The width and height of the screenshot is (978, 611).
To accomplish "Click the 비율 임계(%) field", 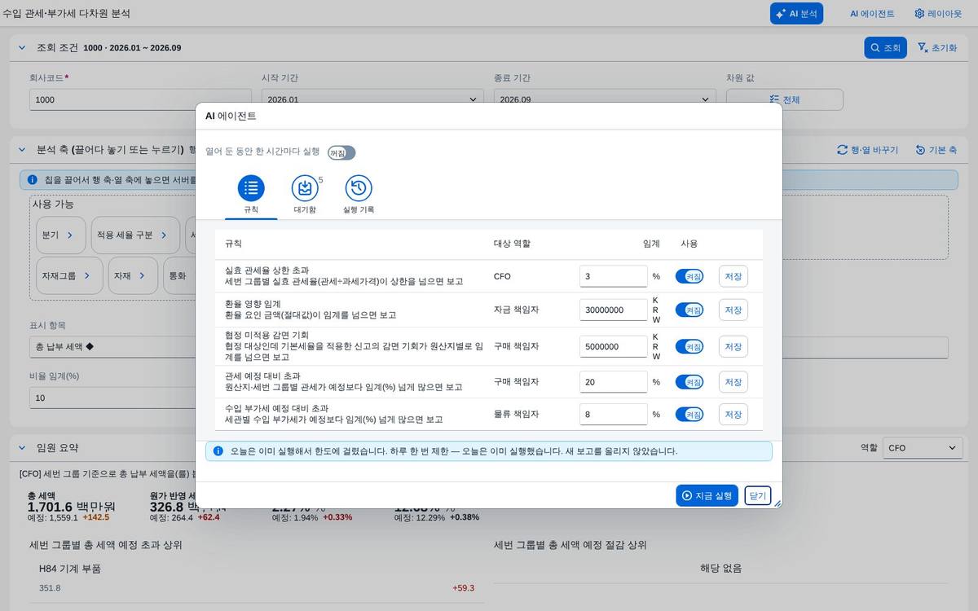I will tap(112, 398).
